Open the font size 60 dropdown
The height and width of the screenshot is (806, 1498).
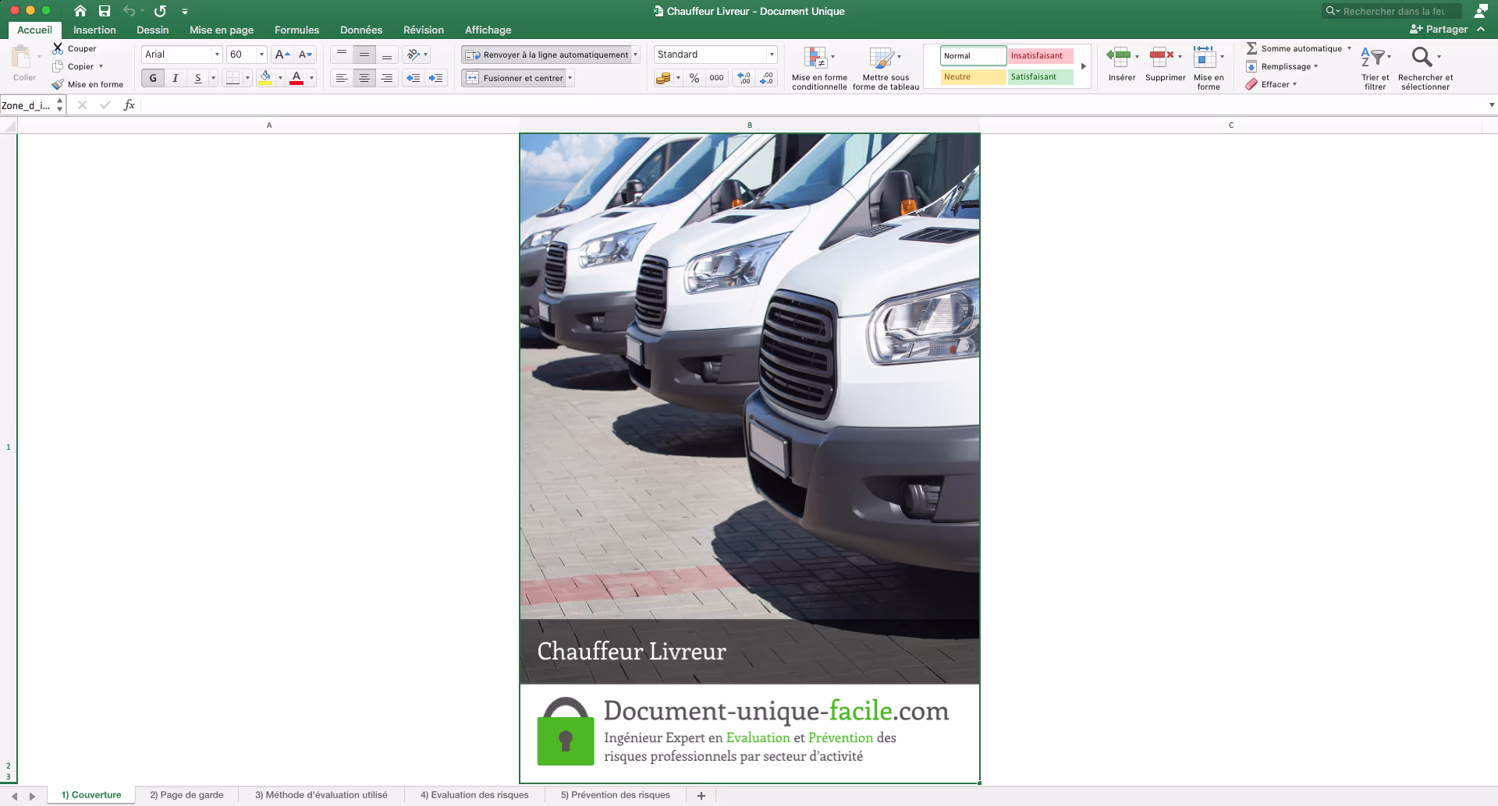coord(261,55)
